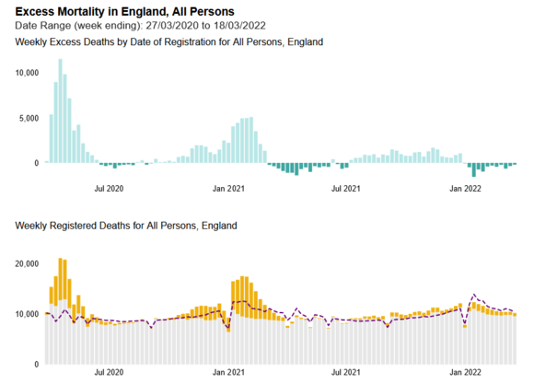
Task: Select the date range subtitle text
Action: pos(140,26)
